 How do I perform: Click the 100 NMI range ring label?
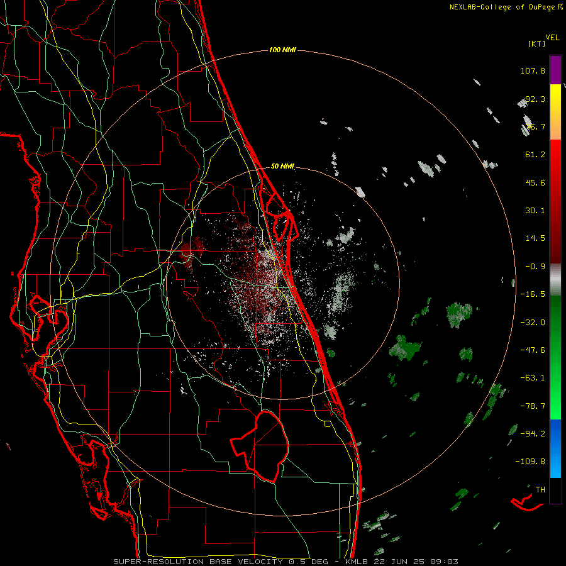pos(282,50)
